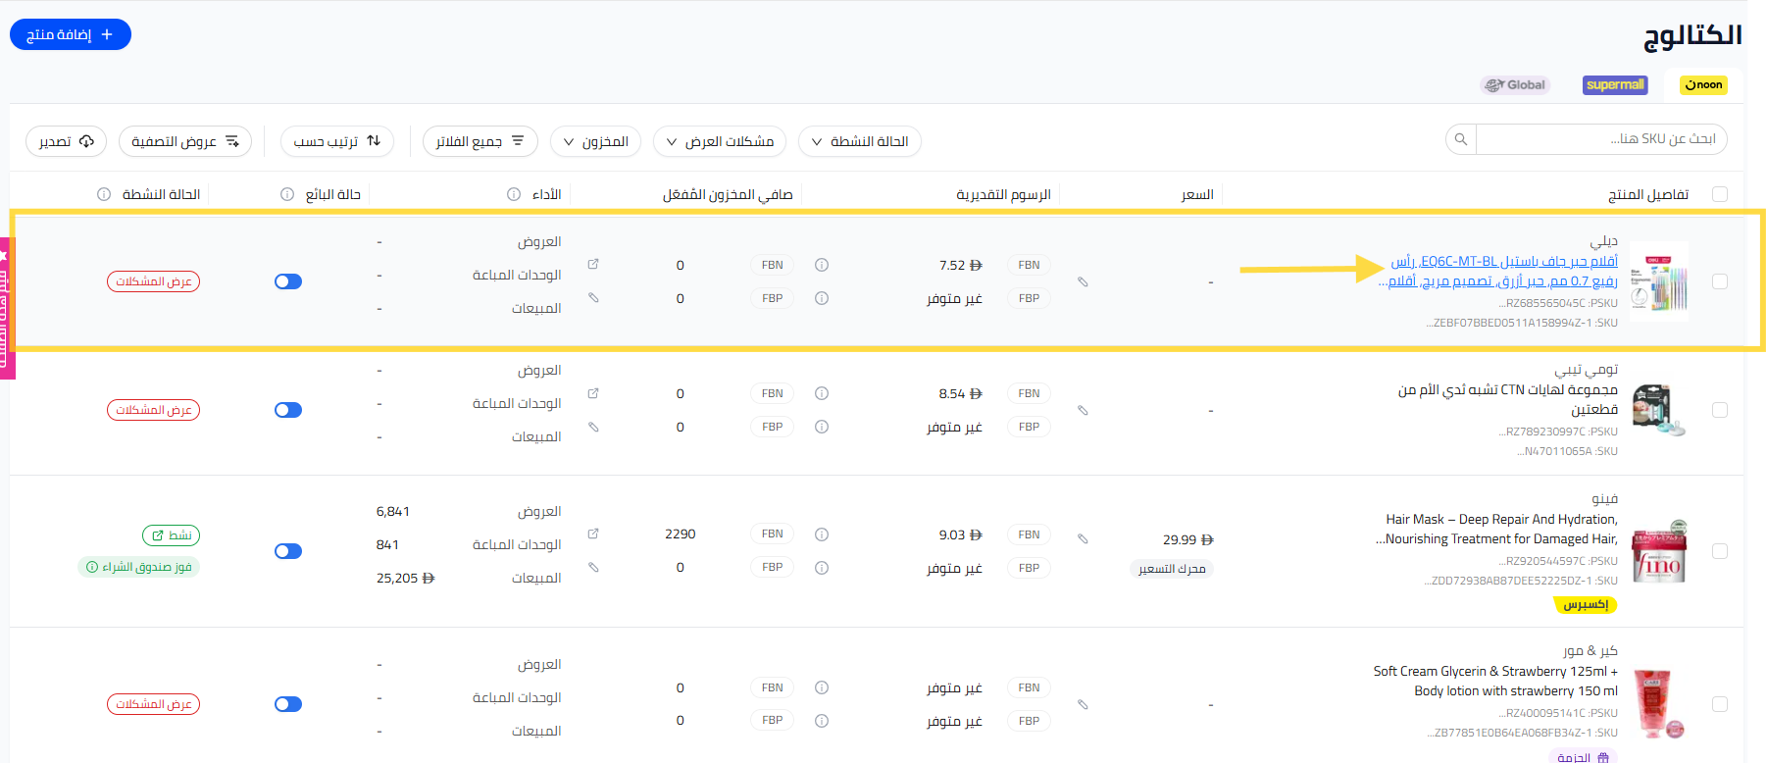Screen dimensions: 1767x763
Task: Click stock edit pencil in Deli pens row
Action: (x=593, y=297)
